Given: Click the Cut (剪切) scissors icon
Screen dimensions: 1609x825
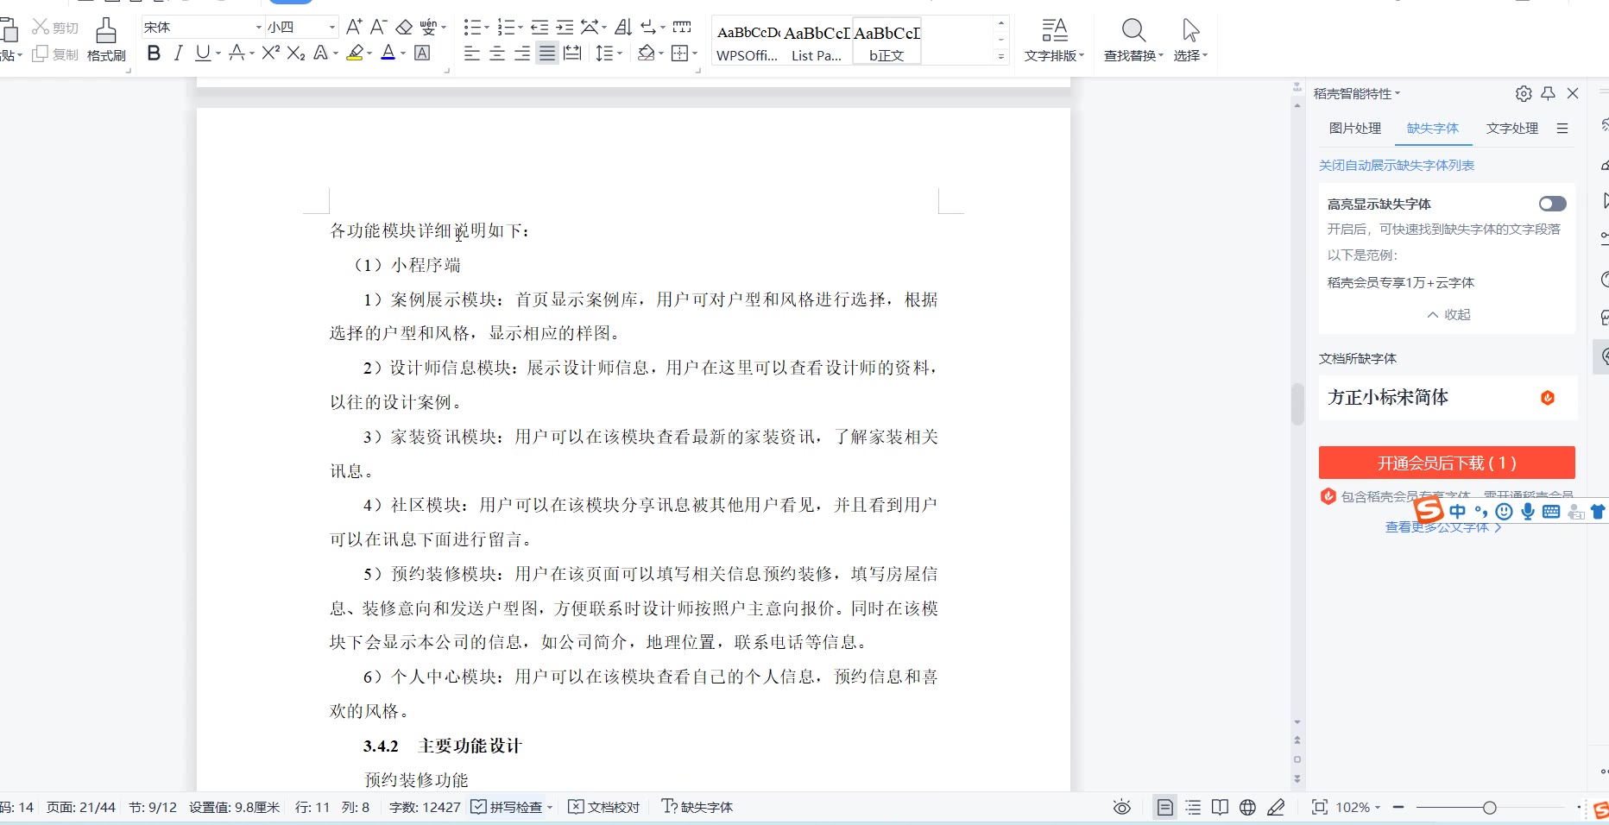Looking at the screenshot, I should 41,27.
